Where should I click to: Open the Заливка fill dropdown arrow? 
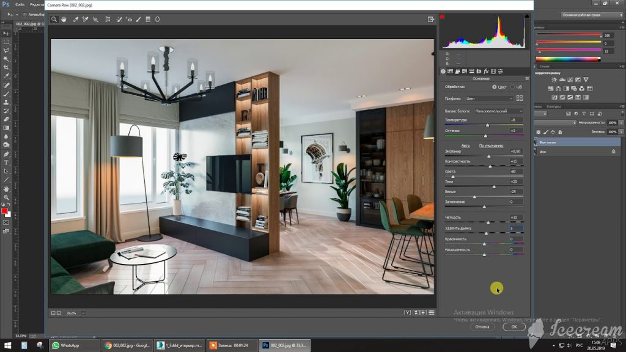coord(621,132)
